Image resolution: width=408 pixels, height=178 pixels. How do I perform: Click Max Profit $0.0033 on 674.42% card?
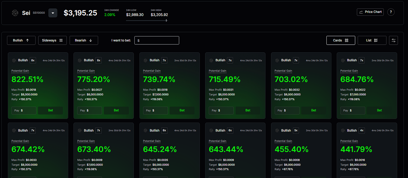tap(24, 160)
